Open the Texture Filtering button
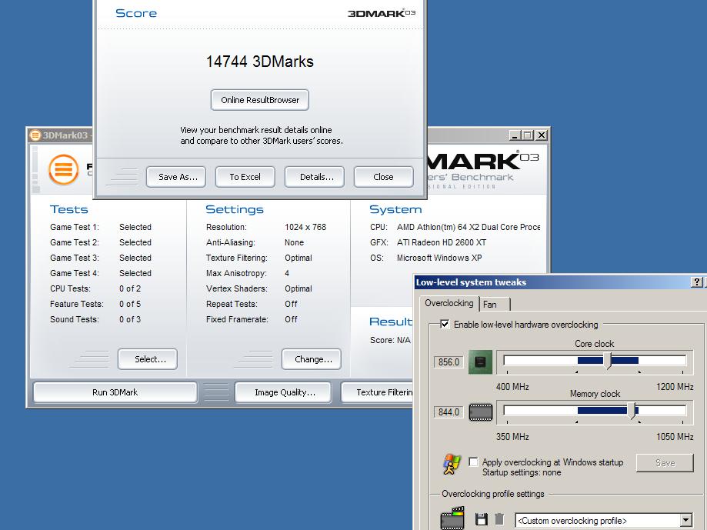Image resolution: width=707 pixels, height=530 pixels. point(377,392)
